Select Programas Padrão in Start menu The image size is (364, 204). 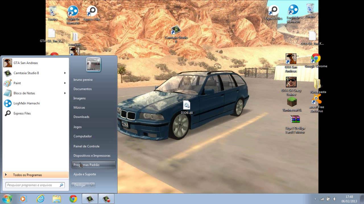(94, 165)
